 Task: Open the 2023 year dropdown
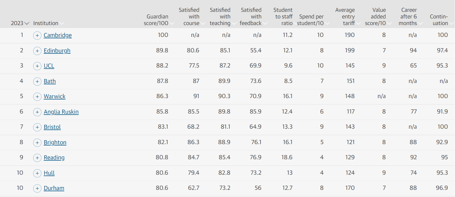(20, 23)
